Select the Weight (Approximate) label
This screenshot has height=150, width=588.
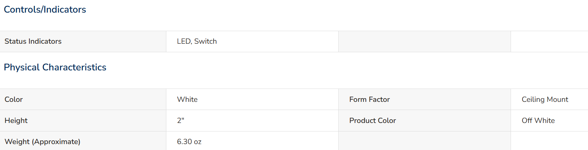(42, 141)
